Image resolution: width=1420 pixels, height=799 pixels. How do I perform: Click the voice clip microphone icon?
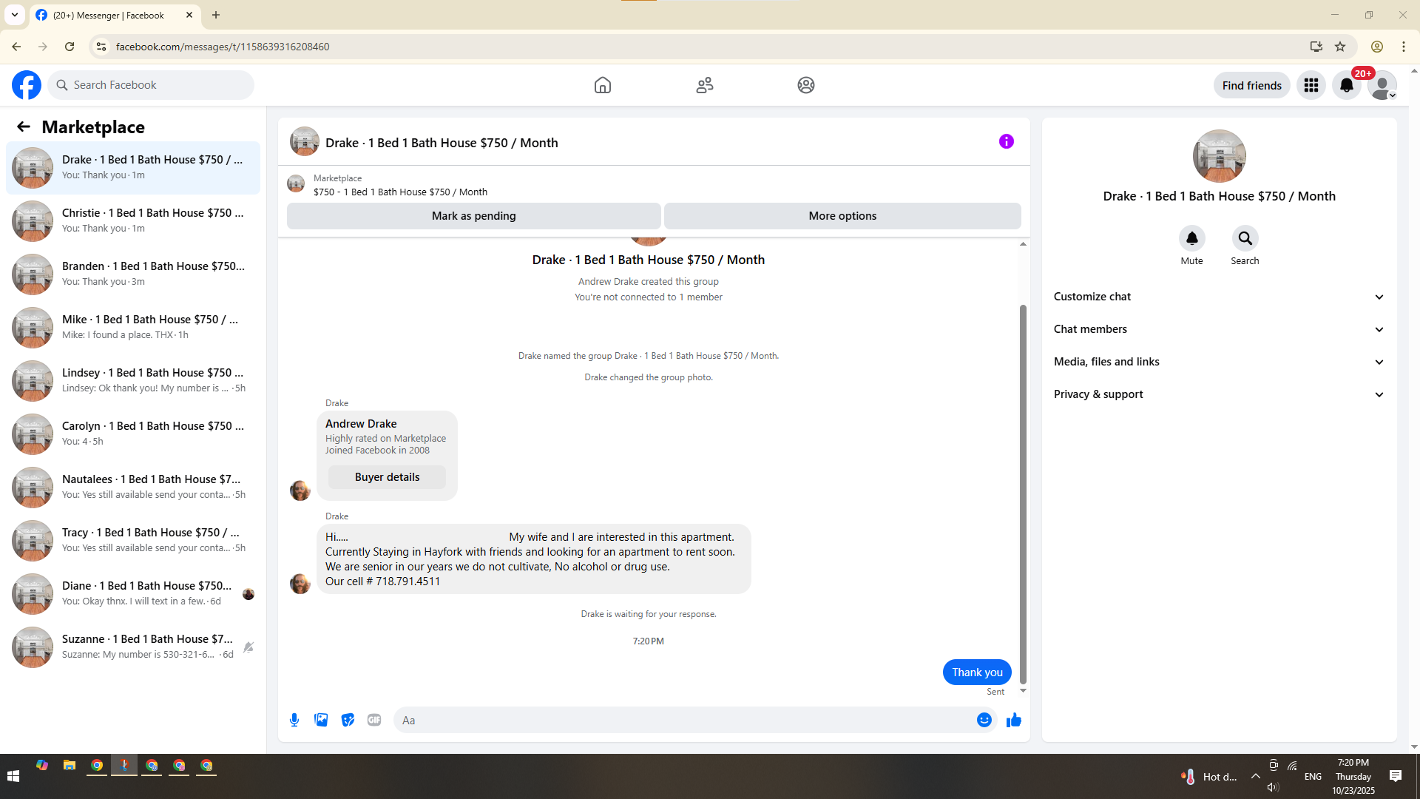[294, 720]
